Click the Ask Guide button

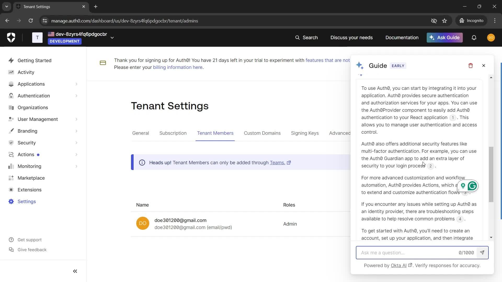(x=444, y=38)
